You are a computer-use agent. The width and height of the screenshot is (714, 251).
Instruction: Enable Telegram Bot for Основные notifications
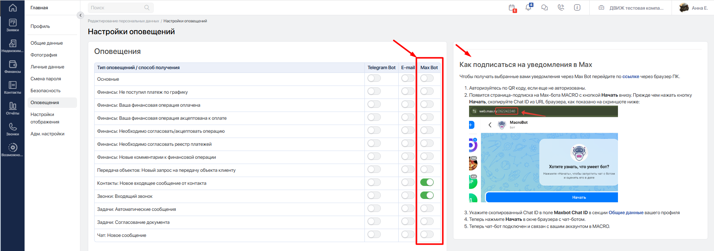[374, 78]
